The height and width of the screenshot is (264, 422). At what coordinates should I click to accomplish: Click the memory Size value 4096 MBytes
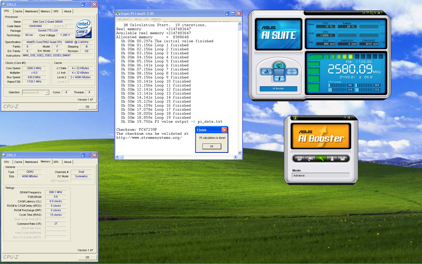[x=30, y=176]
